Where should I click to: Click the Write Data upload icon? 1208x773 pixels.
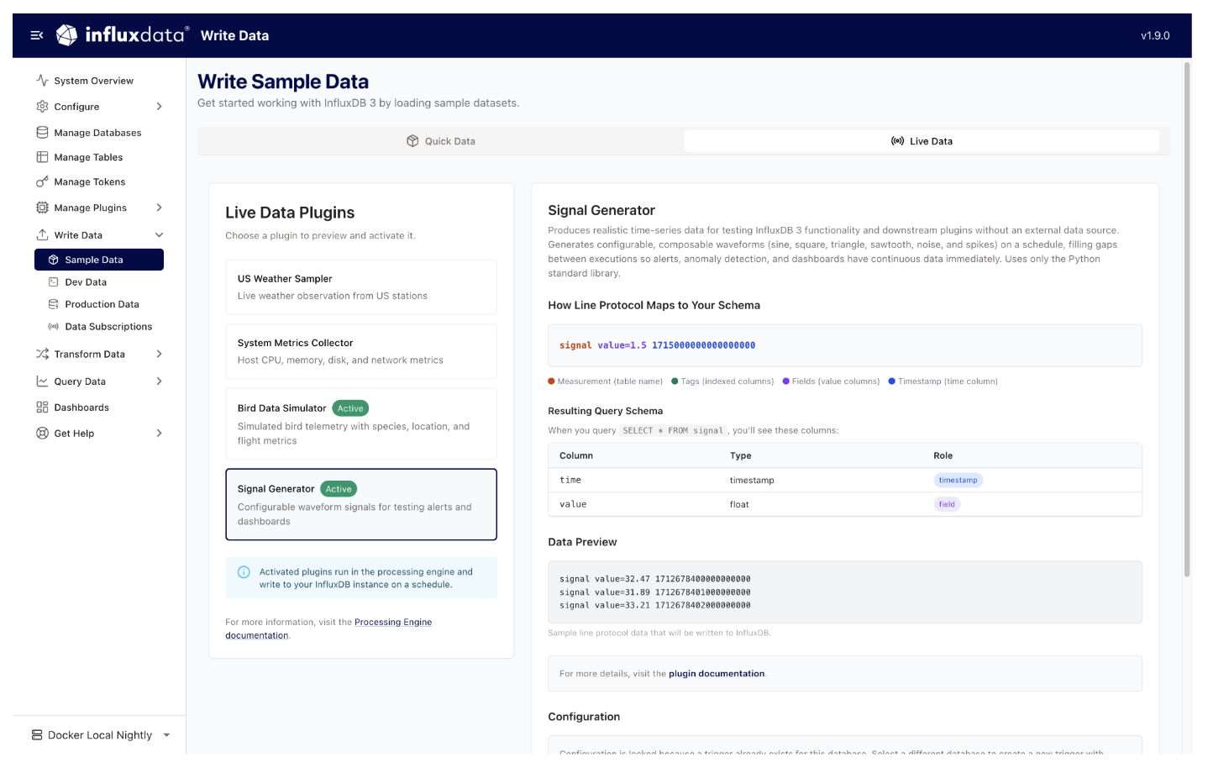[42, 235]
